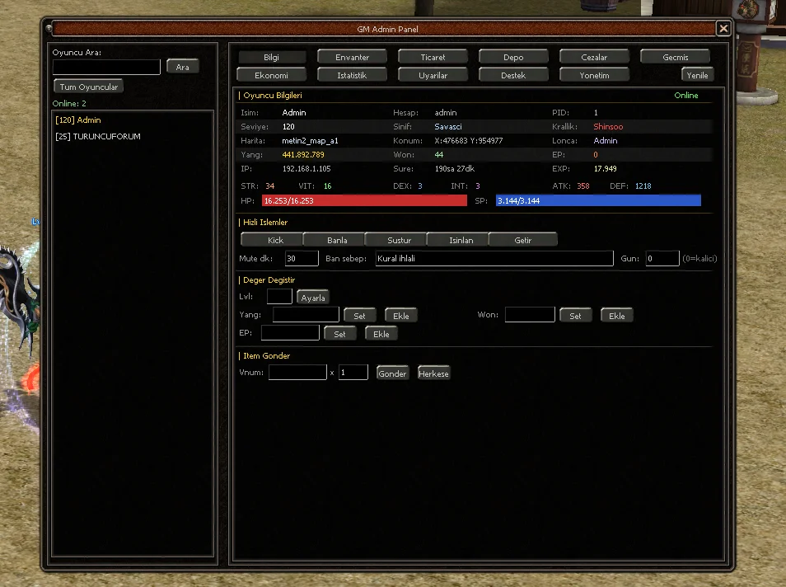The width and height of the screenshot is (786, 587).
Task: Send the item to everyone with Herkese
Action: (x=433, y=373)
